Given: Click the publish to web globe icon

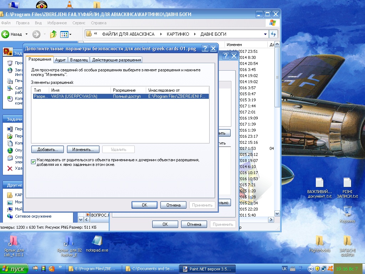Looking at the screenshot, I should click(10, 150).
